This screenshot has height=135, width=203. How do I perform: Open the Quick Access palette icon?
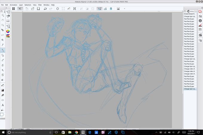pyautogui.click(x=200, y=12)
